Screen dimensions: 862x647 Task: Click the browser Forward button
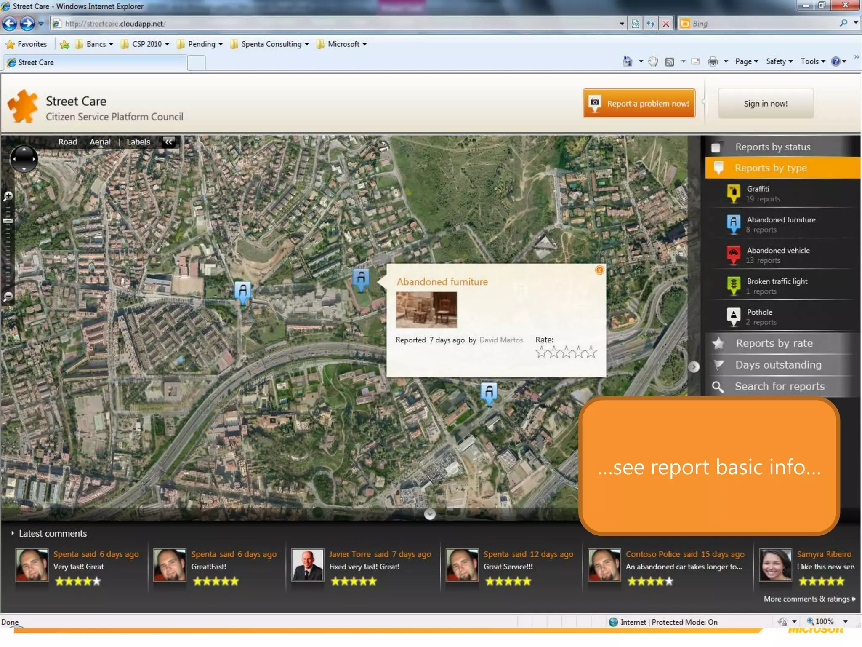click(x=27, y=24)
